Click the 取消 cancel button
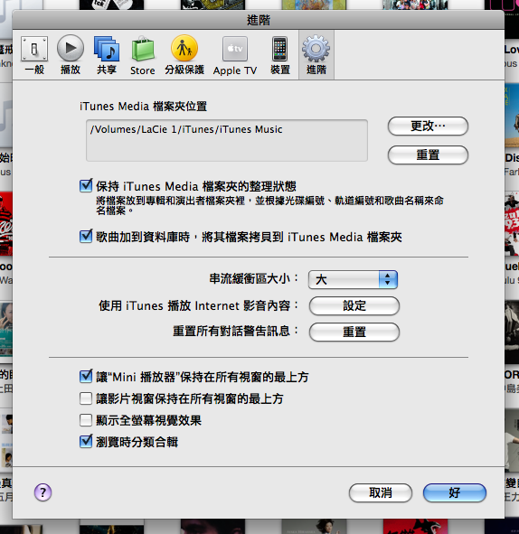 (381, 492)
